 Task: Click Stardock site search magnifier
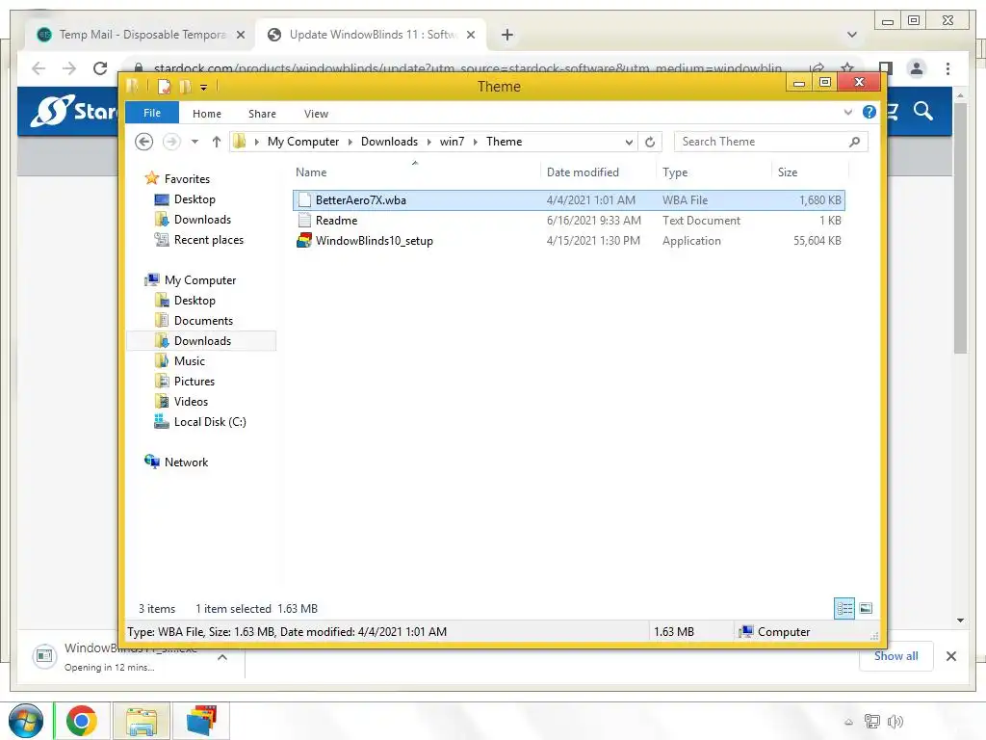tap(923, 112)
